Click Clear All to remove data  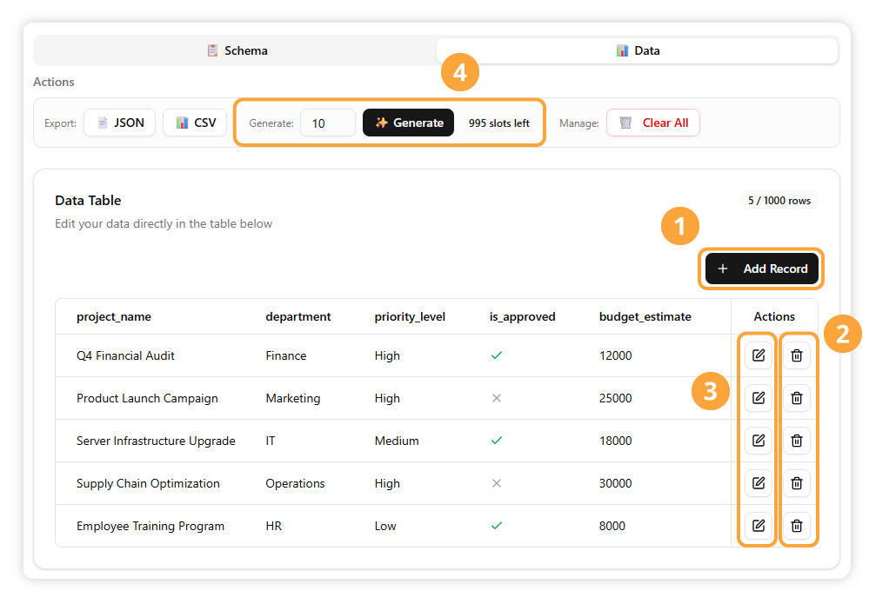pos(652,123)
